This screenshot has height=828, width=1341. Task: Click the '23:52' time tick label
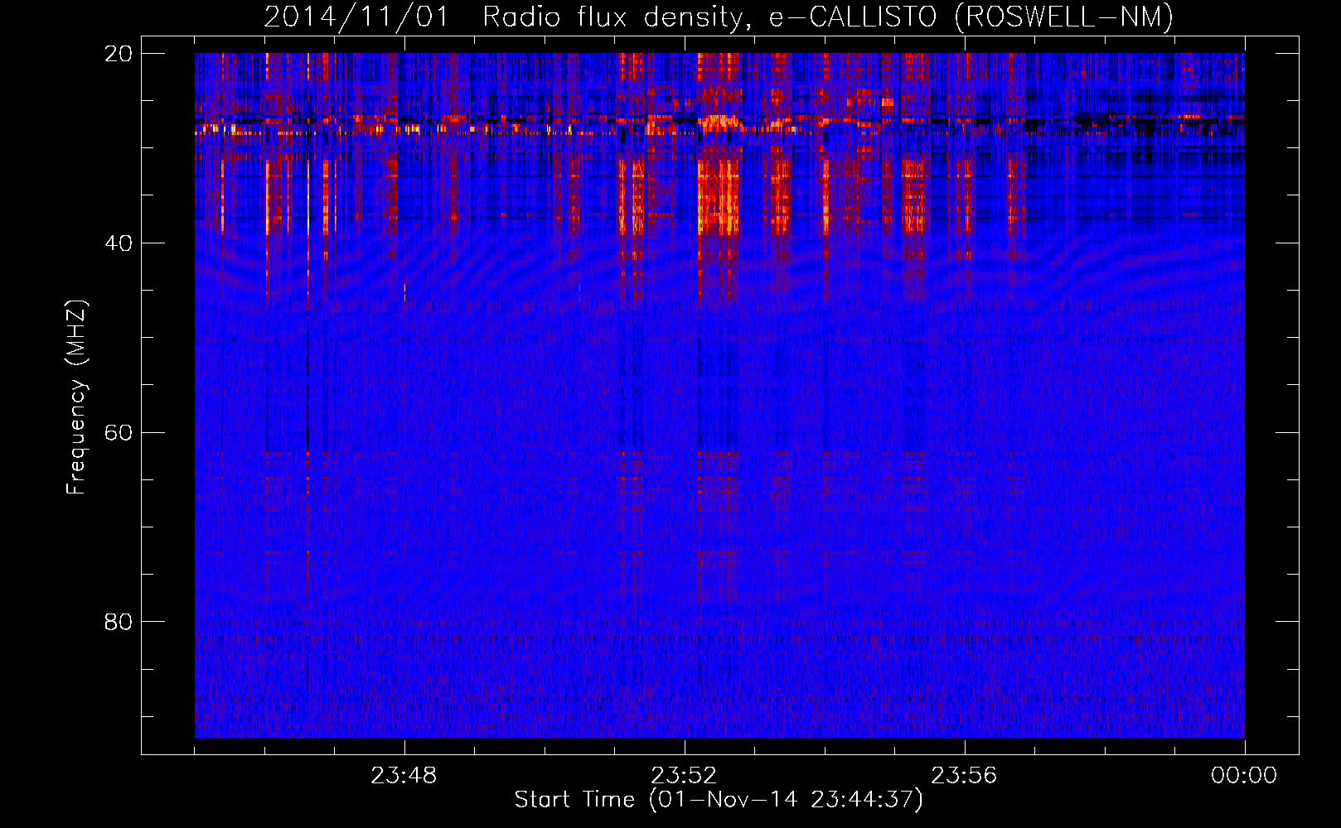684,776
